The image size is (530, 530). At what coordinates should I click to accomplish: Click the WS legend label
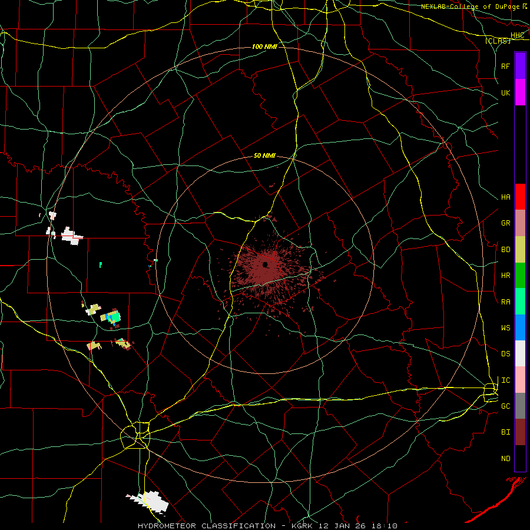click(x=505, y=328)
